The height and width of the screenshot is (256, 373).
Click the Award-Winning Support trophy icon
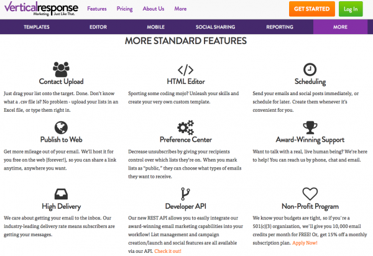coord(310,127)
